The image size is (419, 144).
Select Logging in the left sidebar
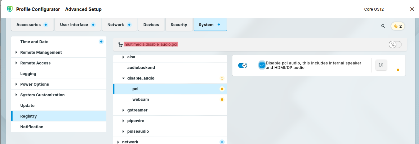click(28, 74)
